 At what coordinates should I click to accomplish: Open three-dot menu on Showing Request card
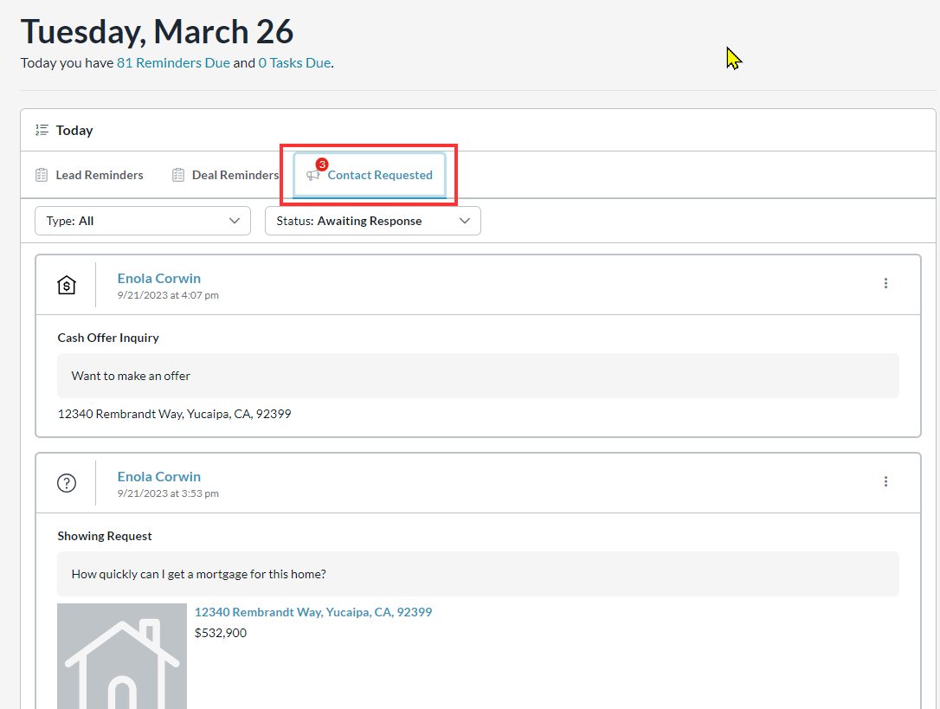pos(885,481)
